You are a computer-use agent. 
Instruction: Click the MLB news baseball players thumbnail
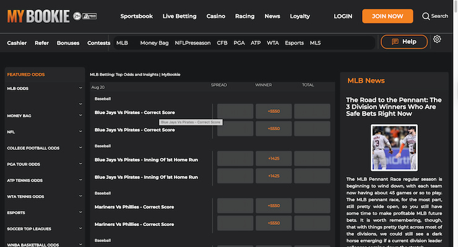pos(394,148)
